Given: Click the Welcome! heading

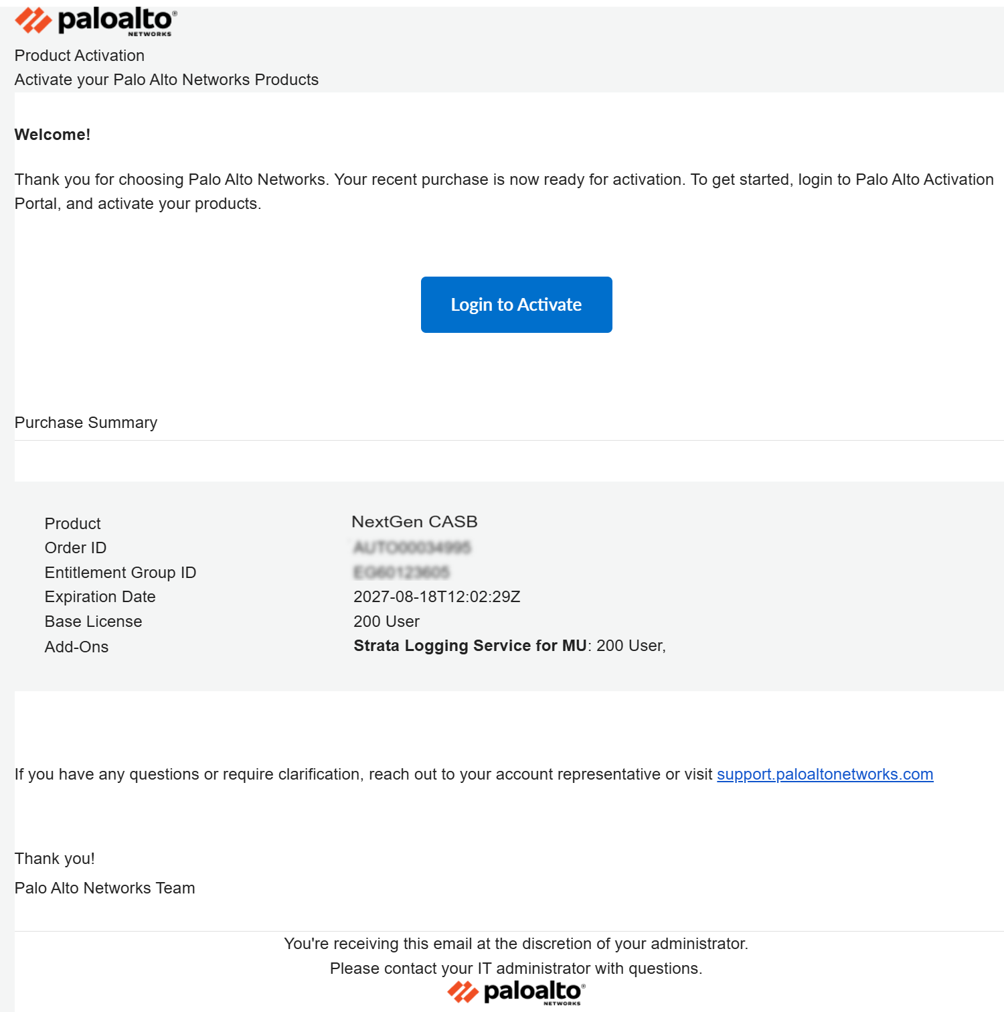Looking at the screenshot, I should click(x=52, y=135).
